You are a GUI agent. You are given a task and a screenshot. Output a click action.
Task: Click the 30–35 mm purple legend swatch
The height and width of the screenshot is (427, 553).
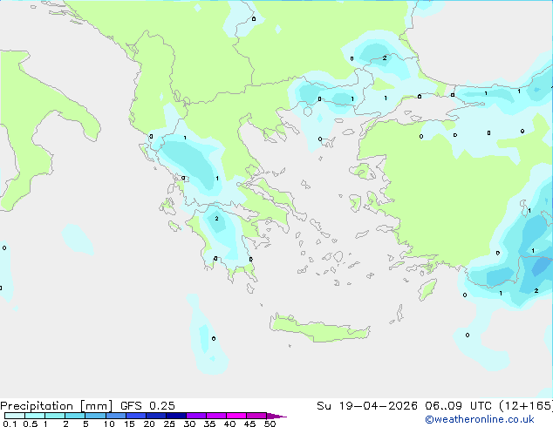tap(195, 416)
